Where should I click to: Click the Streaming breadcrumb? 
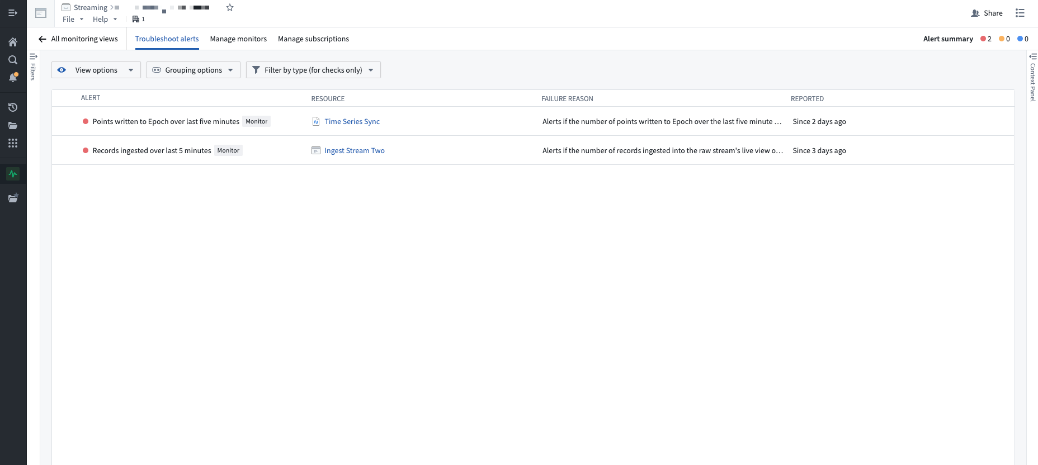91,7
